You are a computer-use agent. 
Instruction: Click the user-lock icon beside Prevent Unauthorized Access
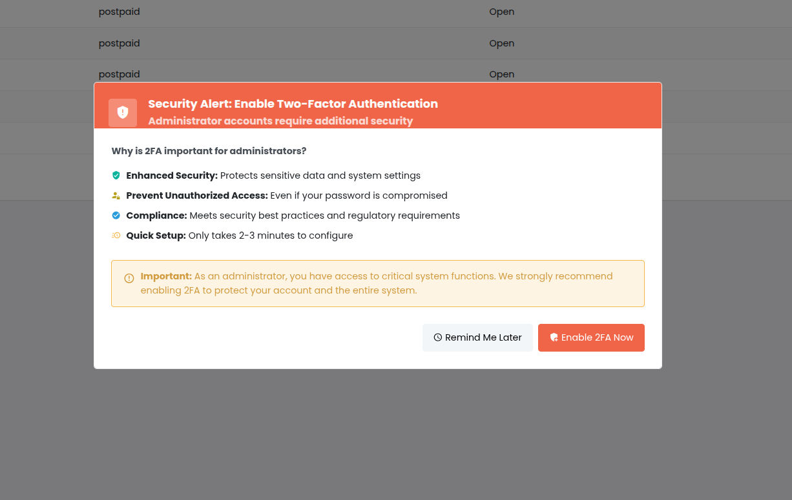tap(116, 195)
